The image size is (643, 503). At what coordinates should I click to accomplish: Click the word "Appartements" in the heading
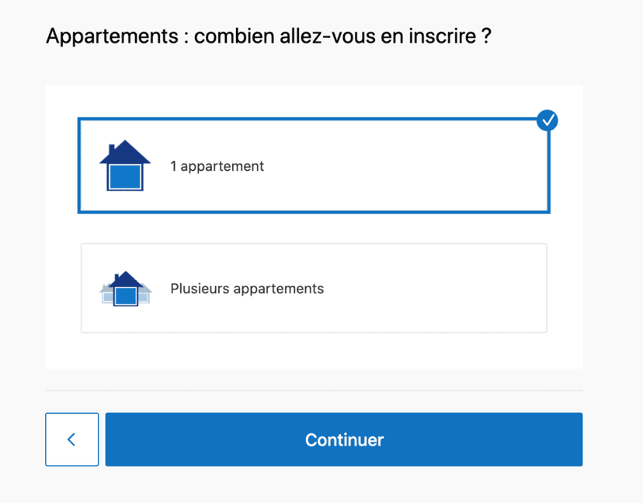point(113,36)
